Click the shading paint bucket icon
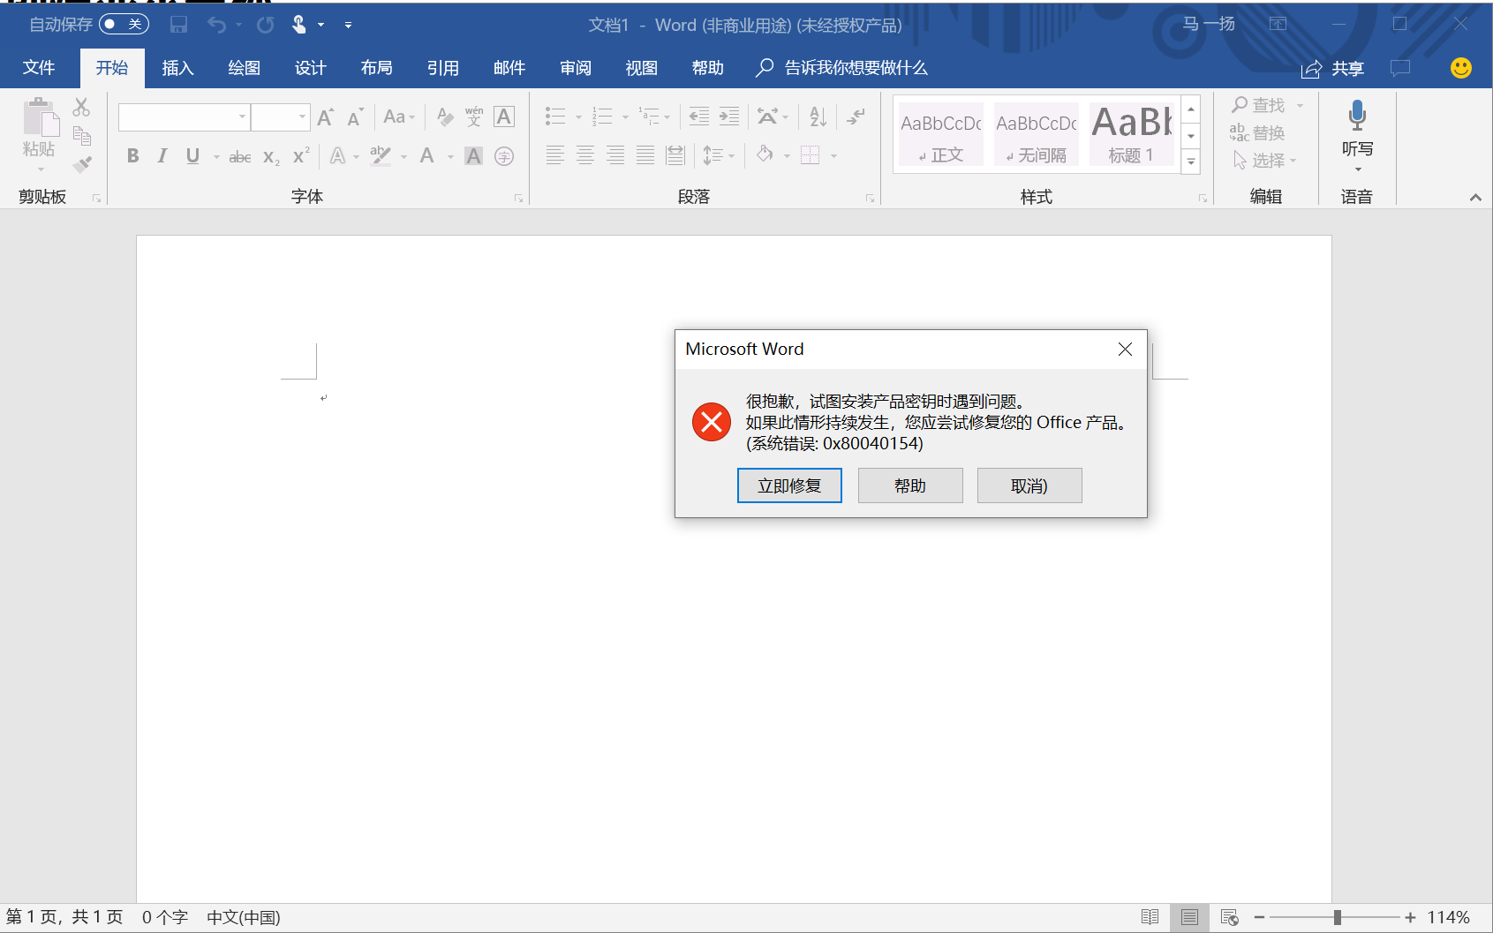Viewport: 1493px width, 933px height. tap(765, 155)
